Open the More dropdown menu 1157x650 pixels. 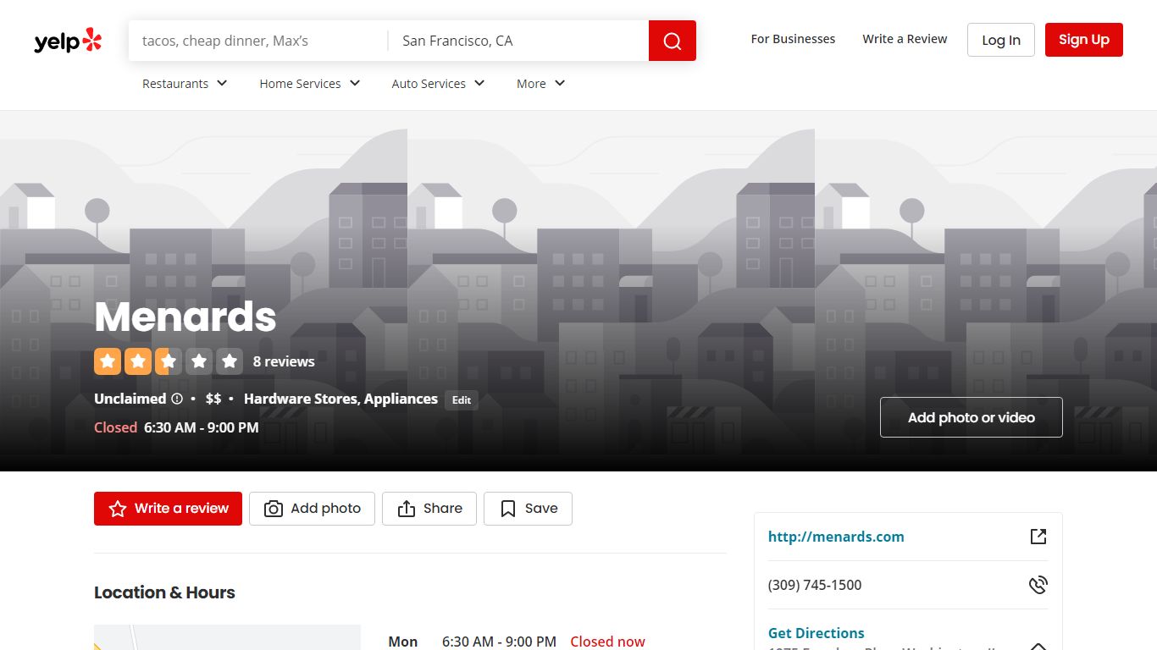click(540, 84)
